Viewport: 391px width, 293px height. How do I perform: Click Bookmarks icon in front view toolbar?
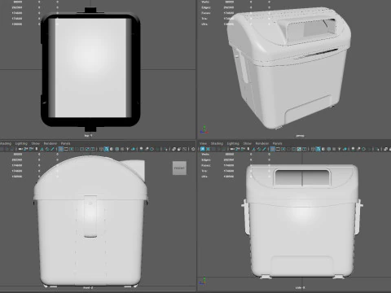[37, 149]
